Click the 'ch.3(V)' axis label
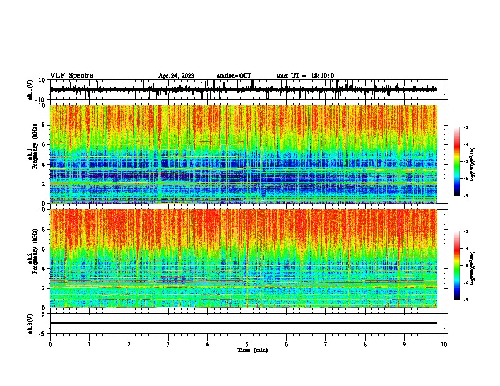This screenshot has height=386, width=500. 30,324
